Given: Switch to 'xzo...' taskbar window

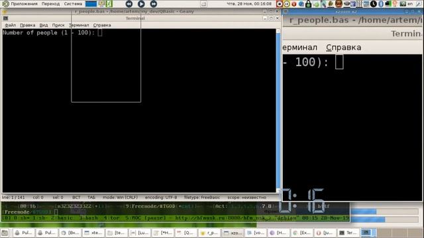Looking at the screenshot, I should tap(233, 233).
